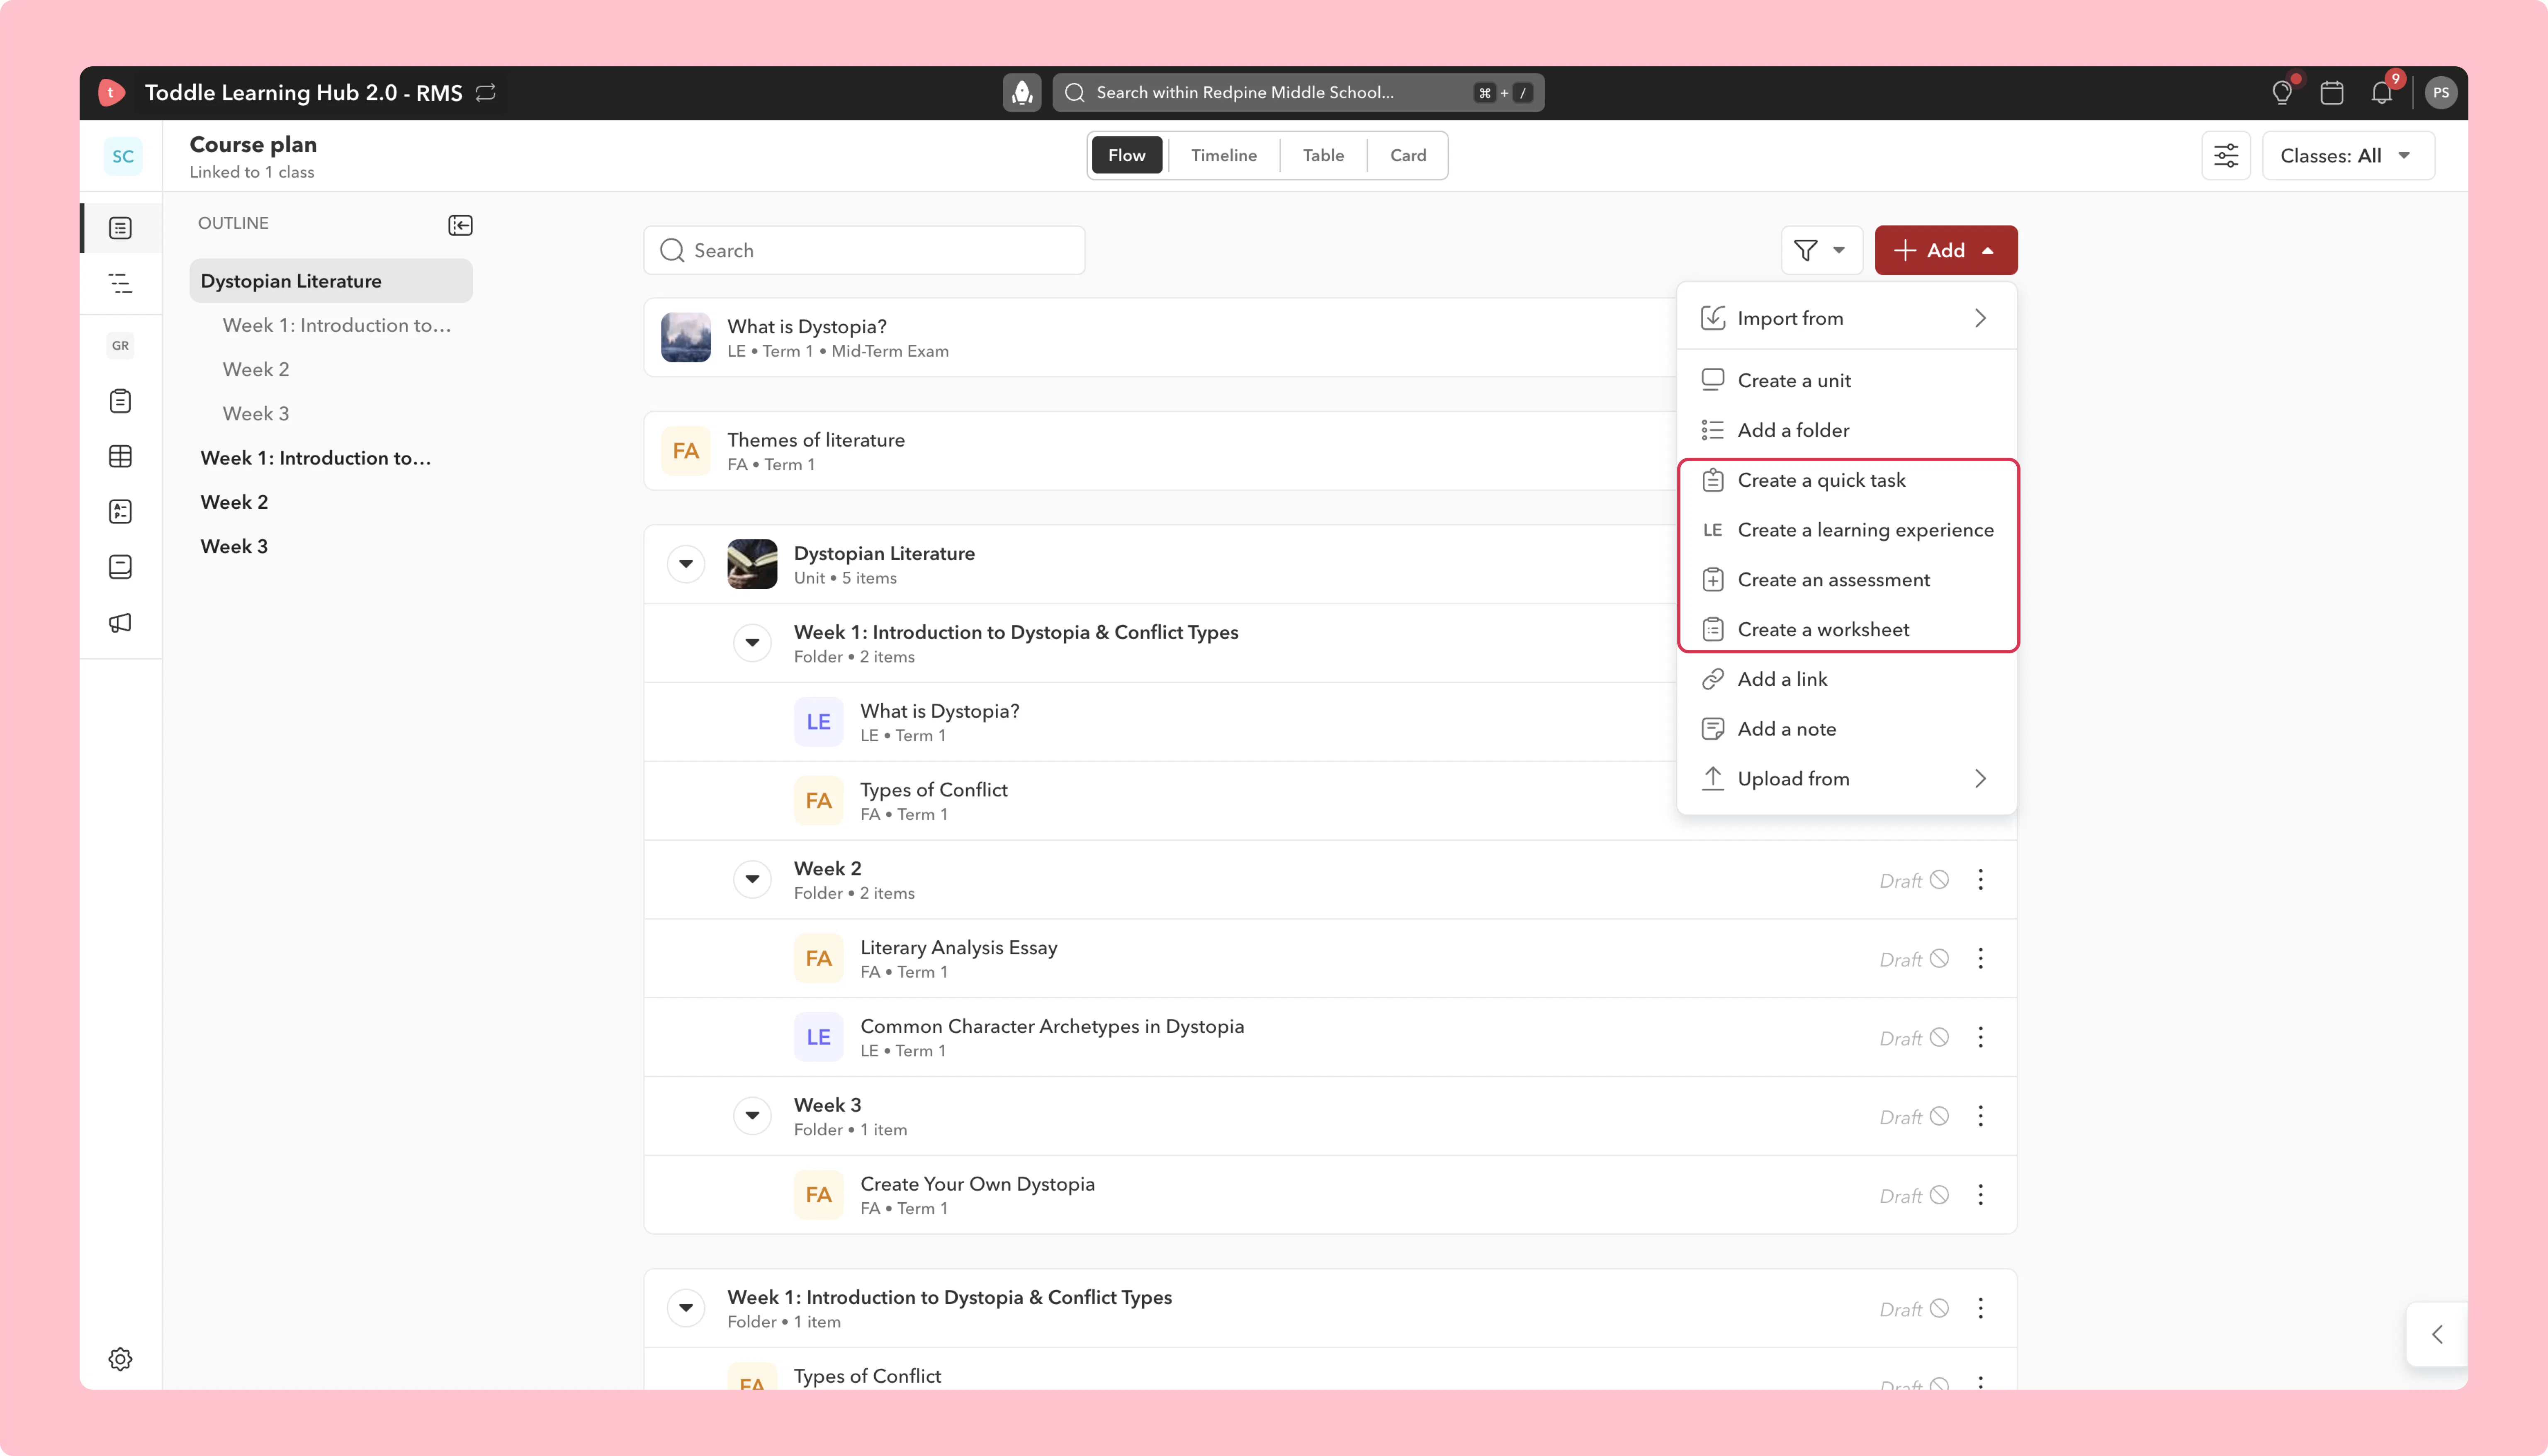Screen dimensions: 2548x1456
Task: Open the settings gear icon
Action: click(120, 1359)
